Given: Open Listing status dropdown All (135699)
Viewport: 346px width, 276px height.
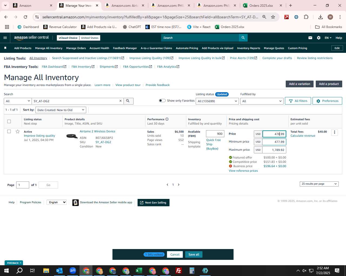Looking at the screenshot, I should click(217, 101).
